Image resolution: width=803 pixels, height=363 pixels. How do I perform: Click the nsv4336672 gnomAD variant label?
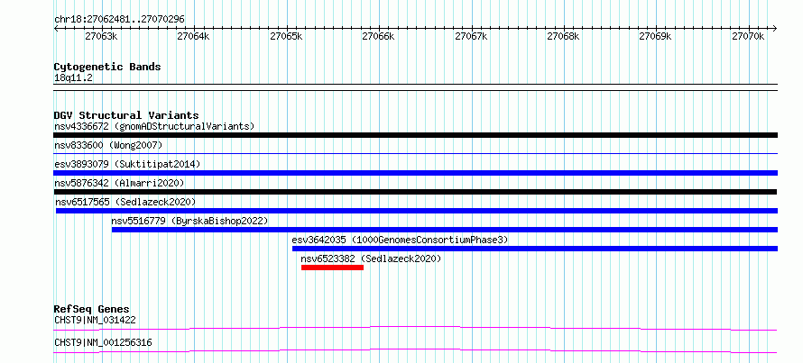[x=154, y=126]
